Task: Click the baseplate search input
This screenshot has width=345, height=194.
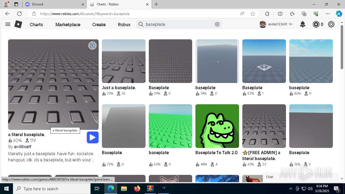Action: [x=179, y=24]
